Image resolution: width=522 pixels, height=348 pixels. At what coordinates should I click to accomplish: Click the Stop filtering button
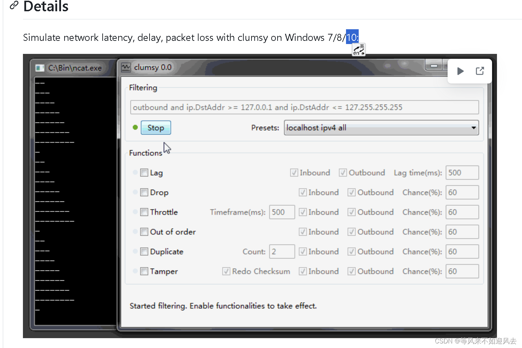tap(156, 128)
